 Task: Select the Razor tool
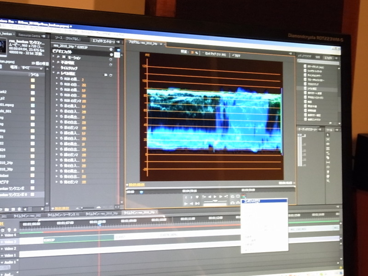(328, 158)
